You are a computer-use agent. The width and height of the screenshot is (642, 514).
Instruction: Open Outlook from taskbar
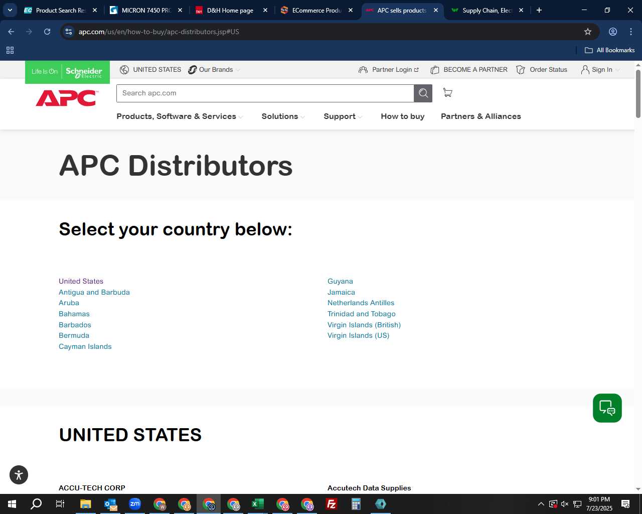point(110,504)
